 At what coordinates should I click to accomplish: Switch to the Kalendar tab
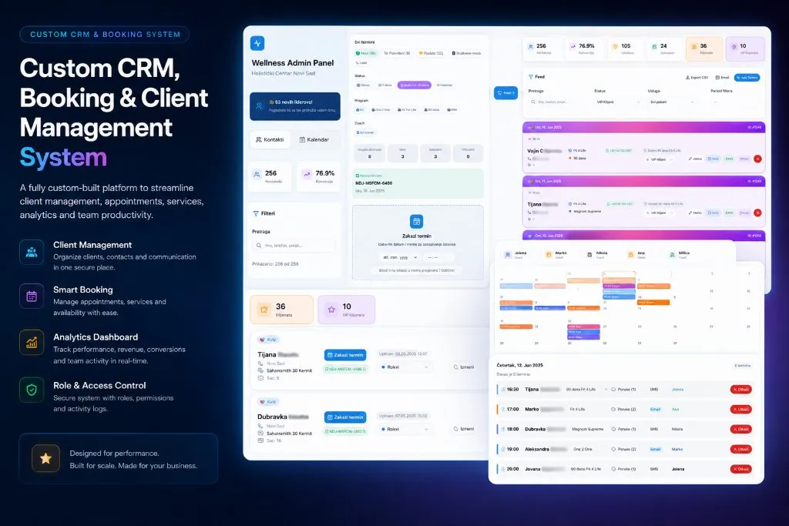pyautogui.click(x=314, y=140)
